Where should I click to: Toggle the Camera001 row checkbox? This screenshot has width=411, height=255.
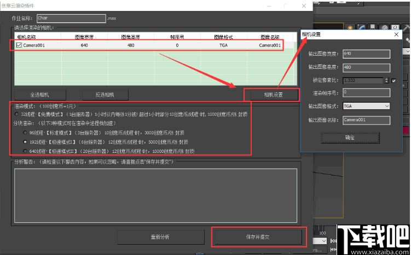19,45
